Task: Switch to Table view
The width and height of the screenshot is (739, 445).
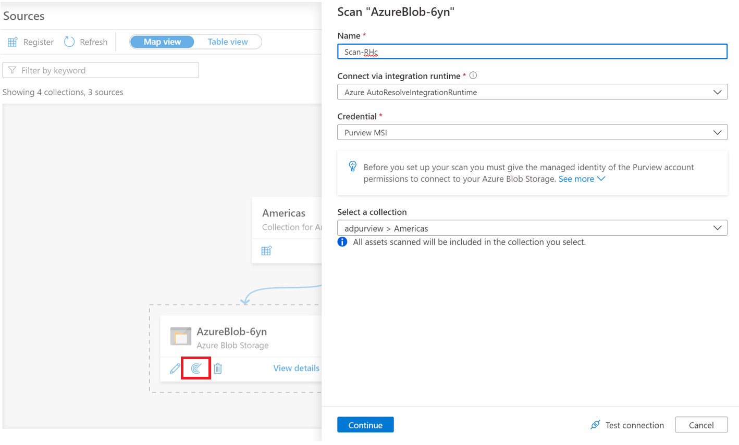Action: (228, 42)
